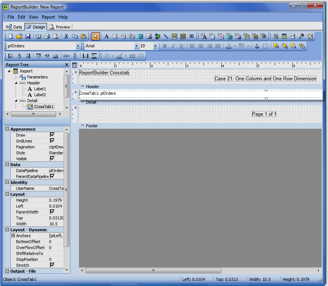Click the Bring to Front icon
Image resolution: width=328 pixels, height=286 pixels.
(x=276, y=46)
